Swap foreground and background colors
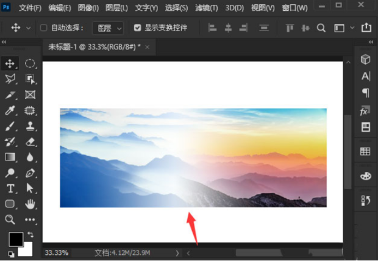Screen dimensions: 378x261 pos(30,234)
